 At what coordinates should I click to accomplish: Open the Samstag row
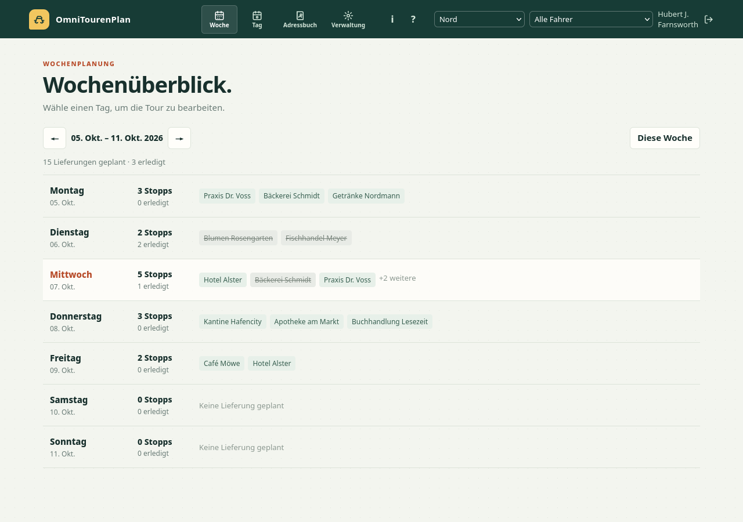tap(371, 405)
